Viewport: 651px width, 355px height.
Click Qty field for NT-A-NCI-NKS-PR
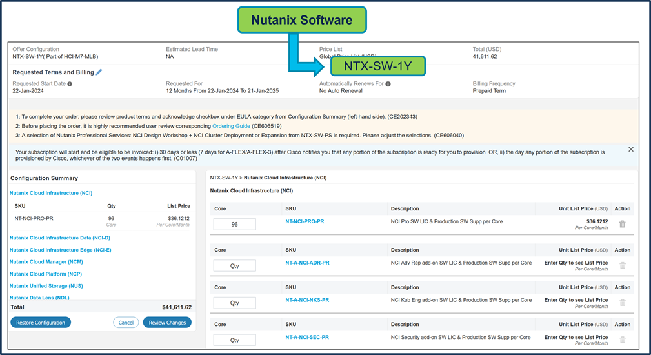[235, 303]
